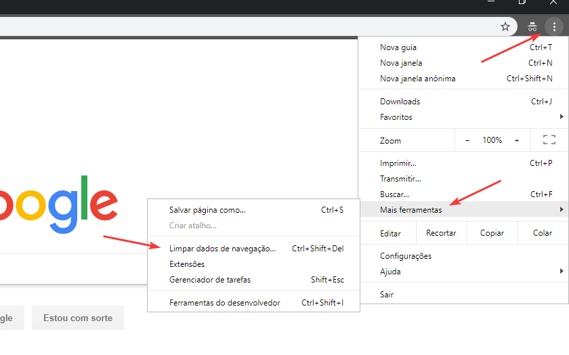Screen dimensions: 569x355
Task: Click the Colar button
Action: coord(542,233)
